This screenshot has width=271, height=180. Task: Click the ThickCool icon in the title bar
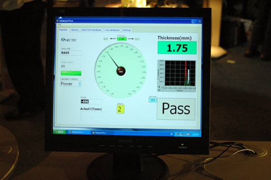pos(57,21)
